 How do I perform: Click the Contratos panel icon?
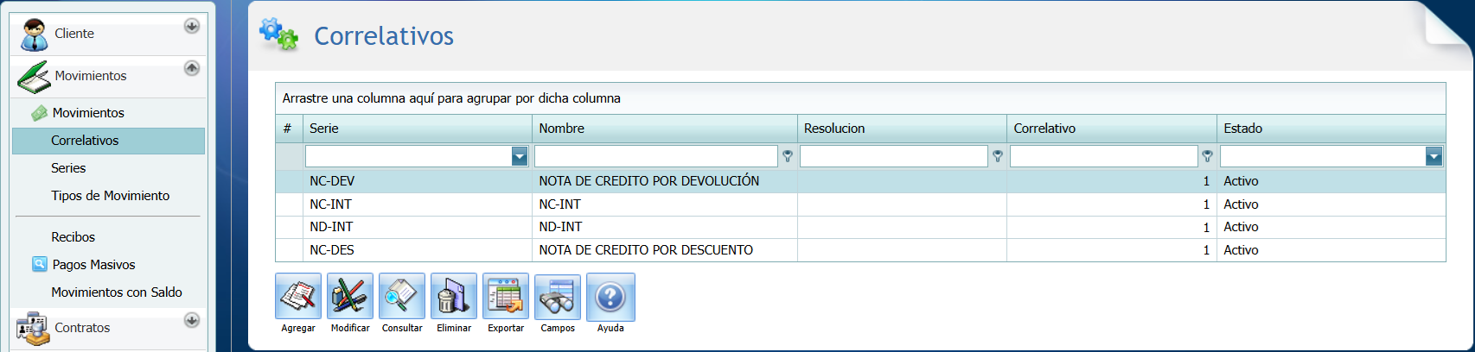(33, 330)
